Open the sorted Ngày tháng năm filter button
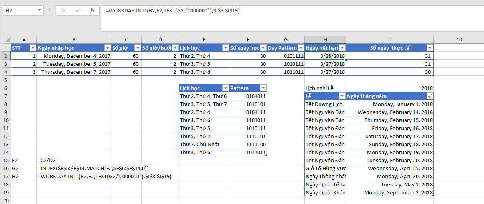This screenshot has height=204, width=484. pos(429,96)
